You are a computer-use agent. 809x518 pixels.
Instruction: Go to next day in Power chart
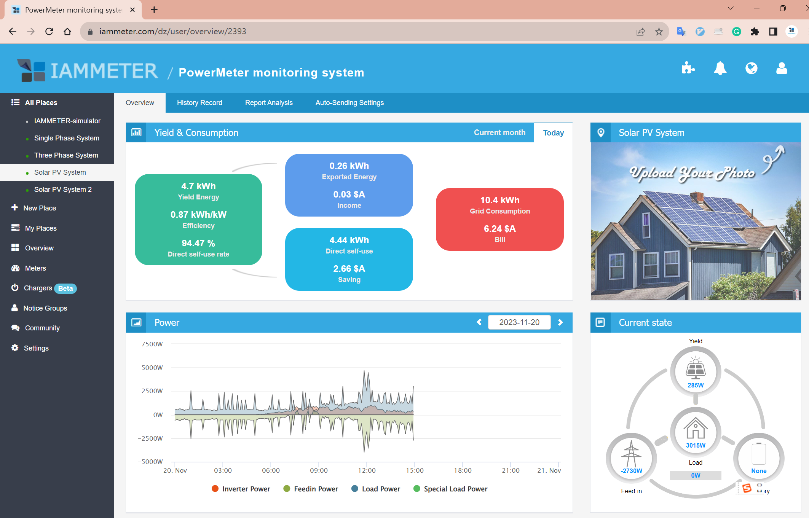tap(560, 322)
